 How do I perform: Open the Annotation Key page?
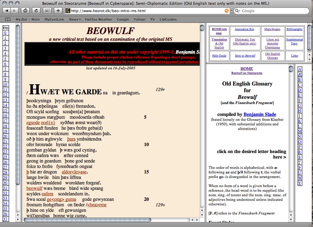(244, 29)
